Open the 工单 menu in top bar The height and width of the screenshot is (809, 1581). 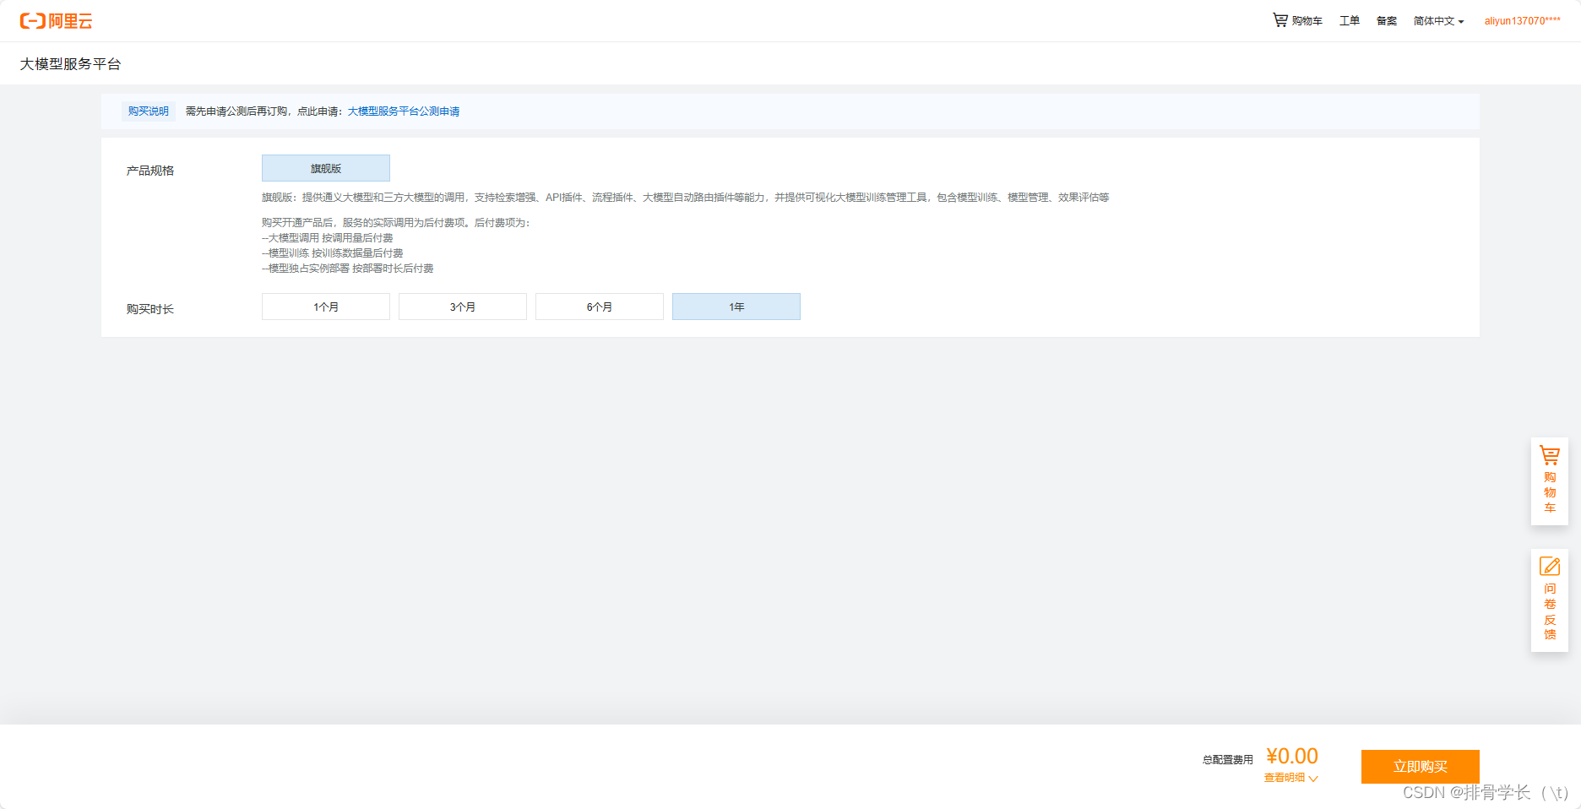point(1350,20)
